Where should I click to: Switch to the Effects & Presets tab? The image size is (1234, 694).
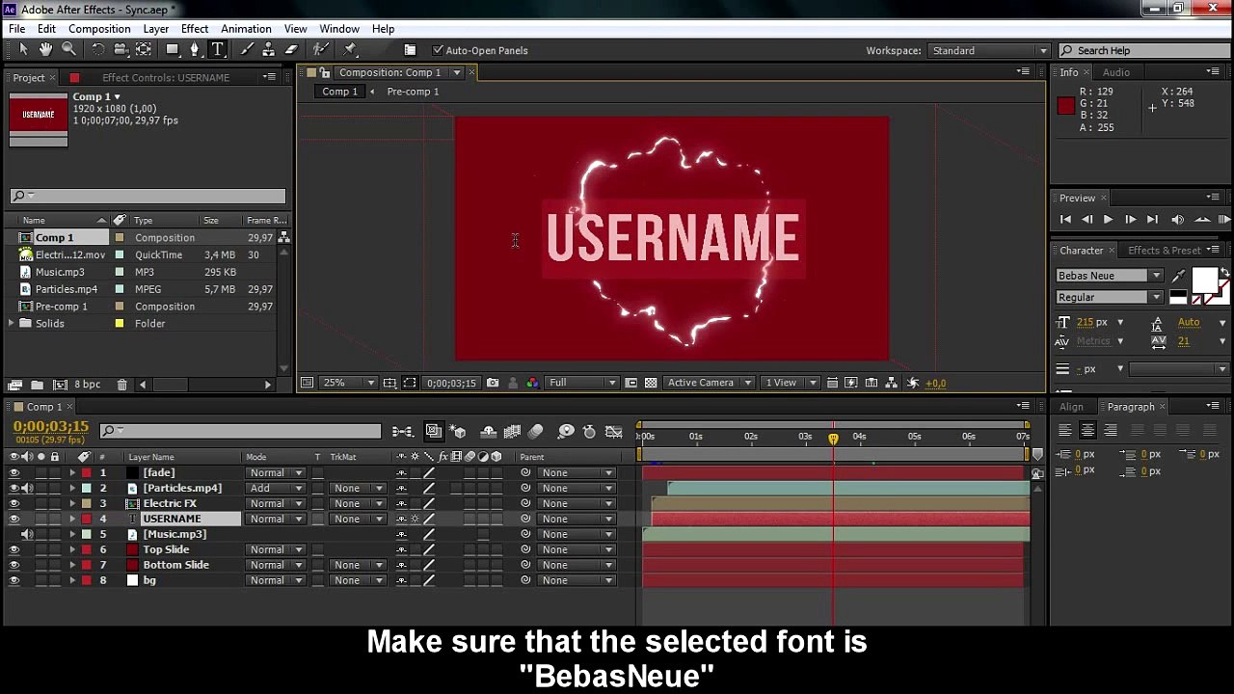(x=1165, y=251)
